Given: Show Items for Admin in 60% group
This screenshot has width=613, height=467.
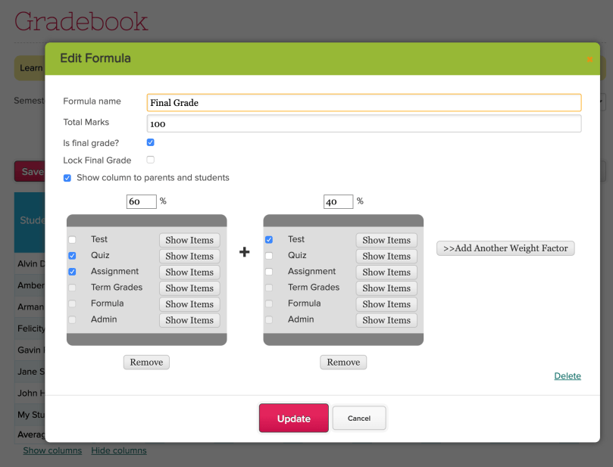Looking at the screenshot, I should click(x=189, y=320).
